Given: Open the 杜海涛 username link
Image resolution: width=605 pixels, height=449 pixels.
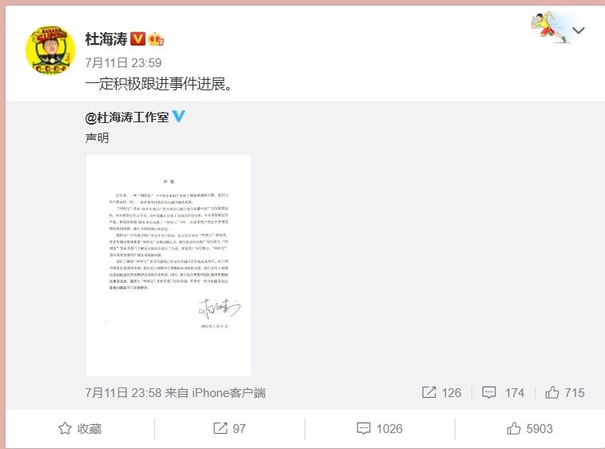Looking at the screenshot, I should pyautogui.click(x=106, y=39).
